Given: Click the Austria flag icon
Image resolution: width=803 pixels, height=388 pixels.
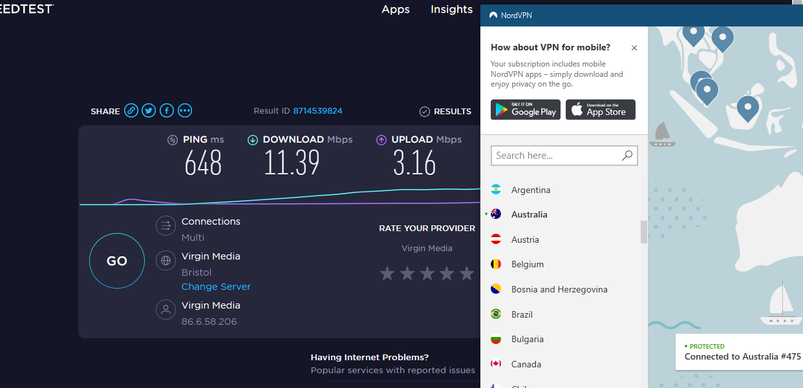Looking at the screenshot, I should pyautogui.click(x=496, y=240).
